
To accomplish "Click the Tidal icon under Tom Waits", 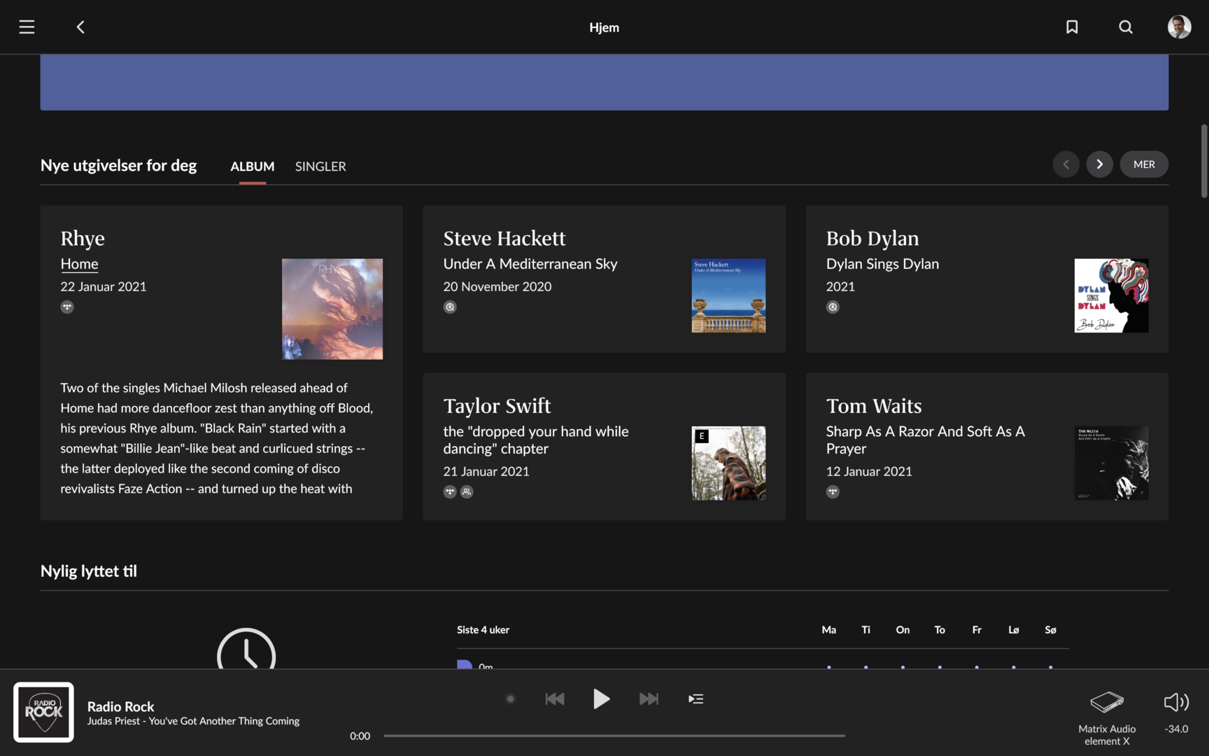I will (x=833, y=491).
